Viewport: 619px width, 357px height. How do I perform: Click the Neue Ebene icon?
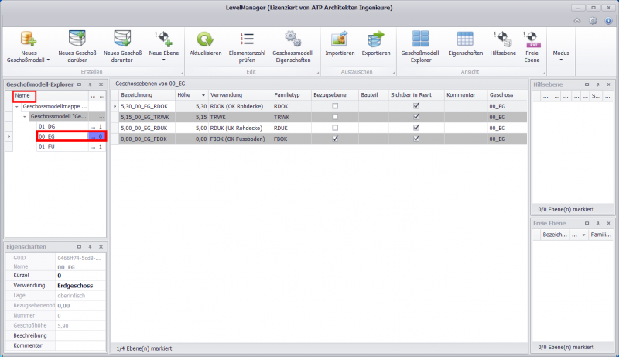[x=164, y=39]
